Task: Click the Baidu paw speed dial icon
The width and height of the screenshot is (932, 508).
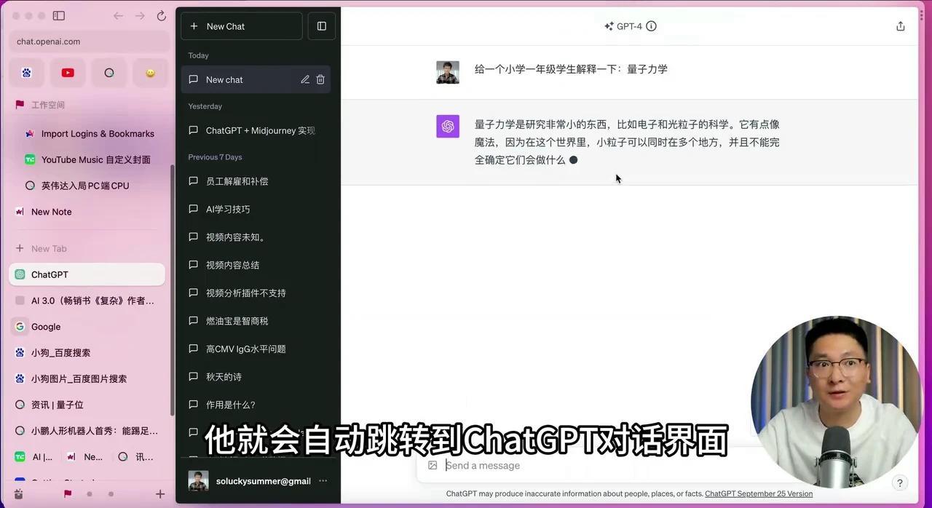Action: (26, 73)
